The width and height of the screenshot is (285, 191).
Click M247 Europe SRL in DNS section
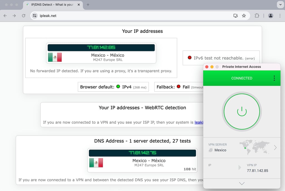point(149,165)
